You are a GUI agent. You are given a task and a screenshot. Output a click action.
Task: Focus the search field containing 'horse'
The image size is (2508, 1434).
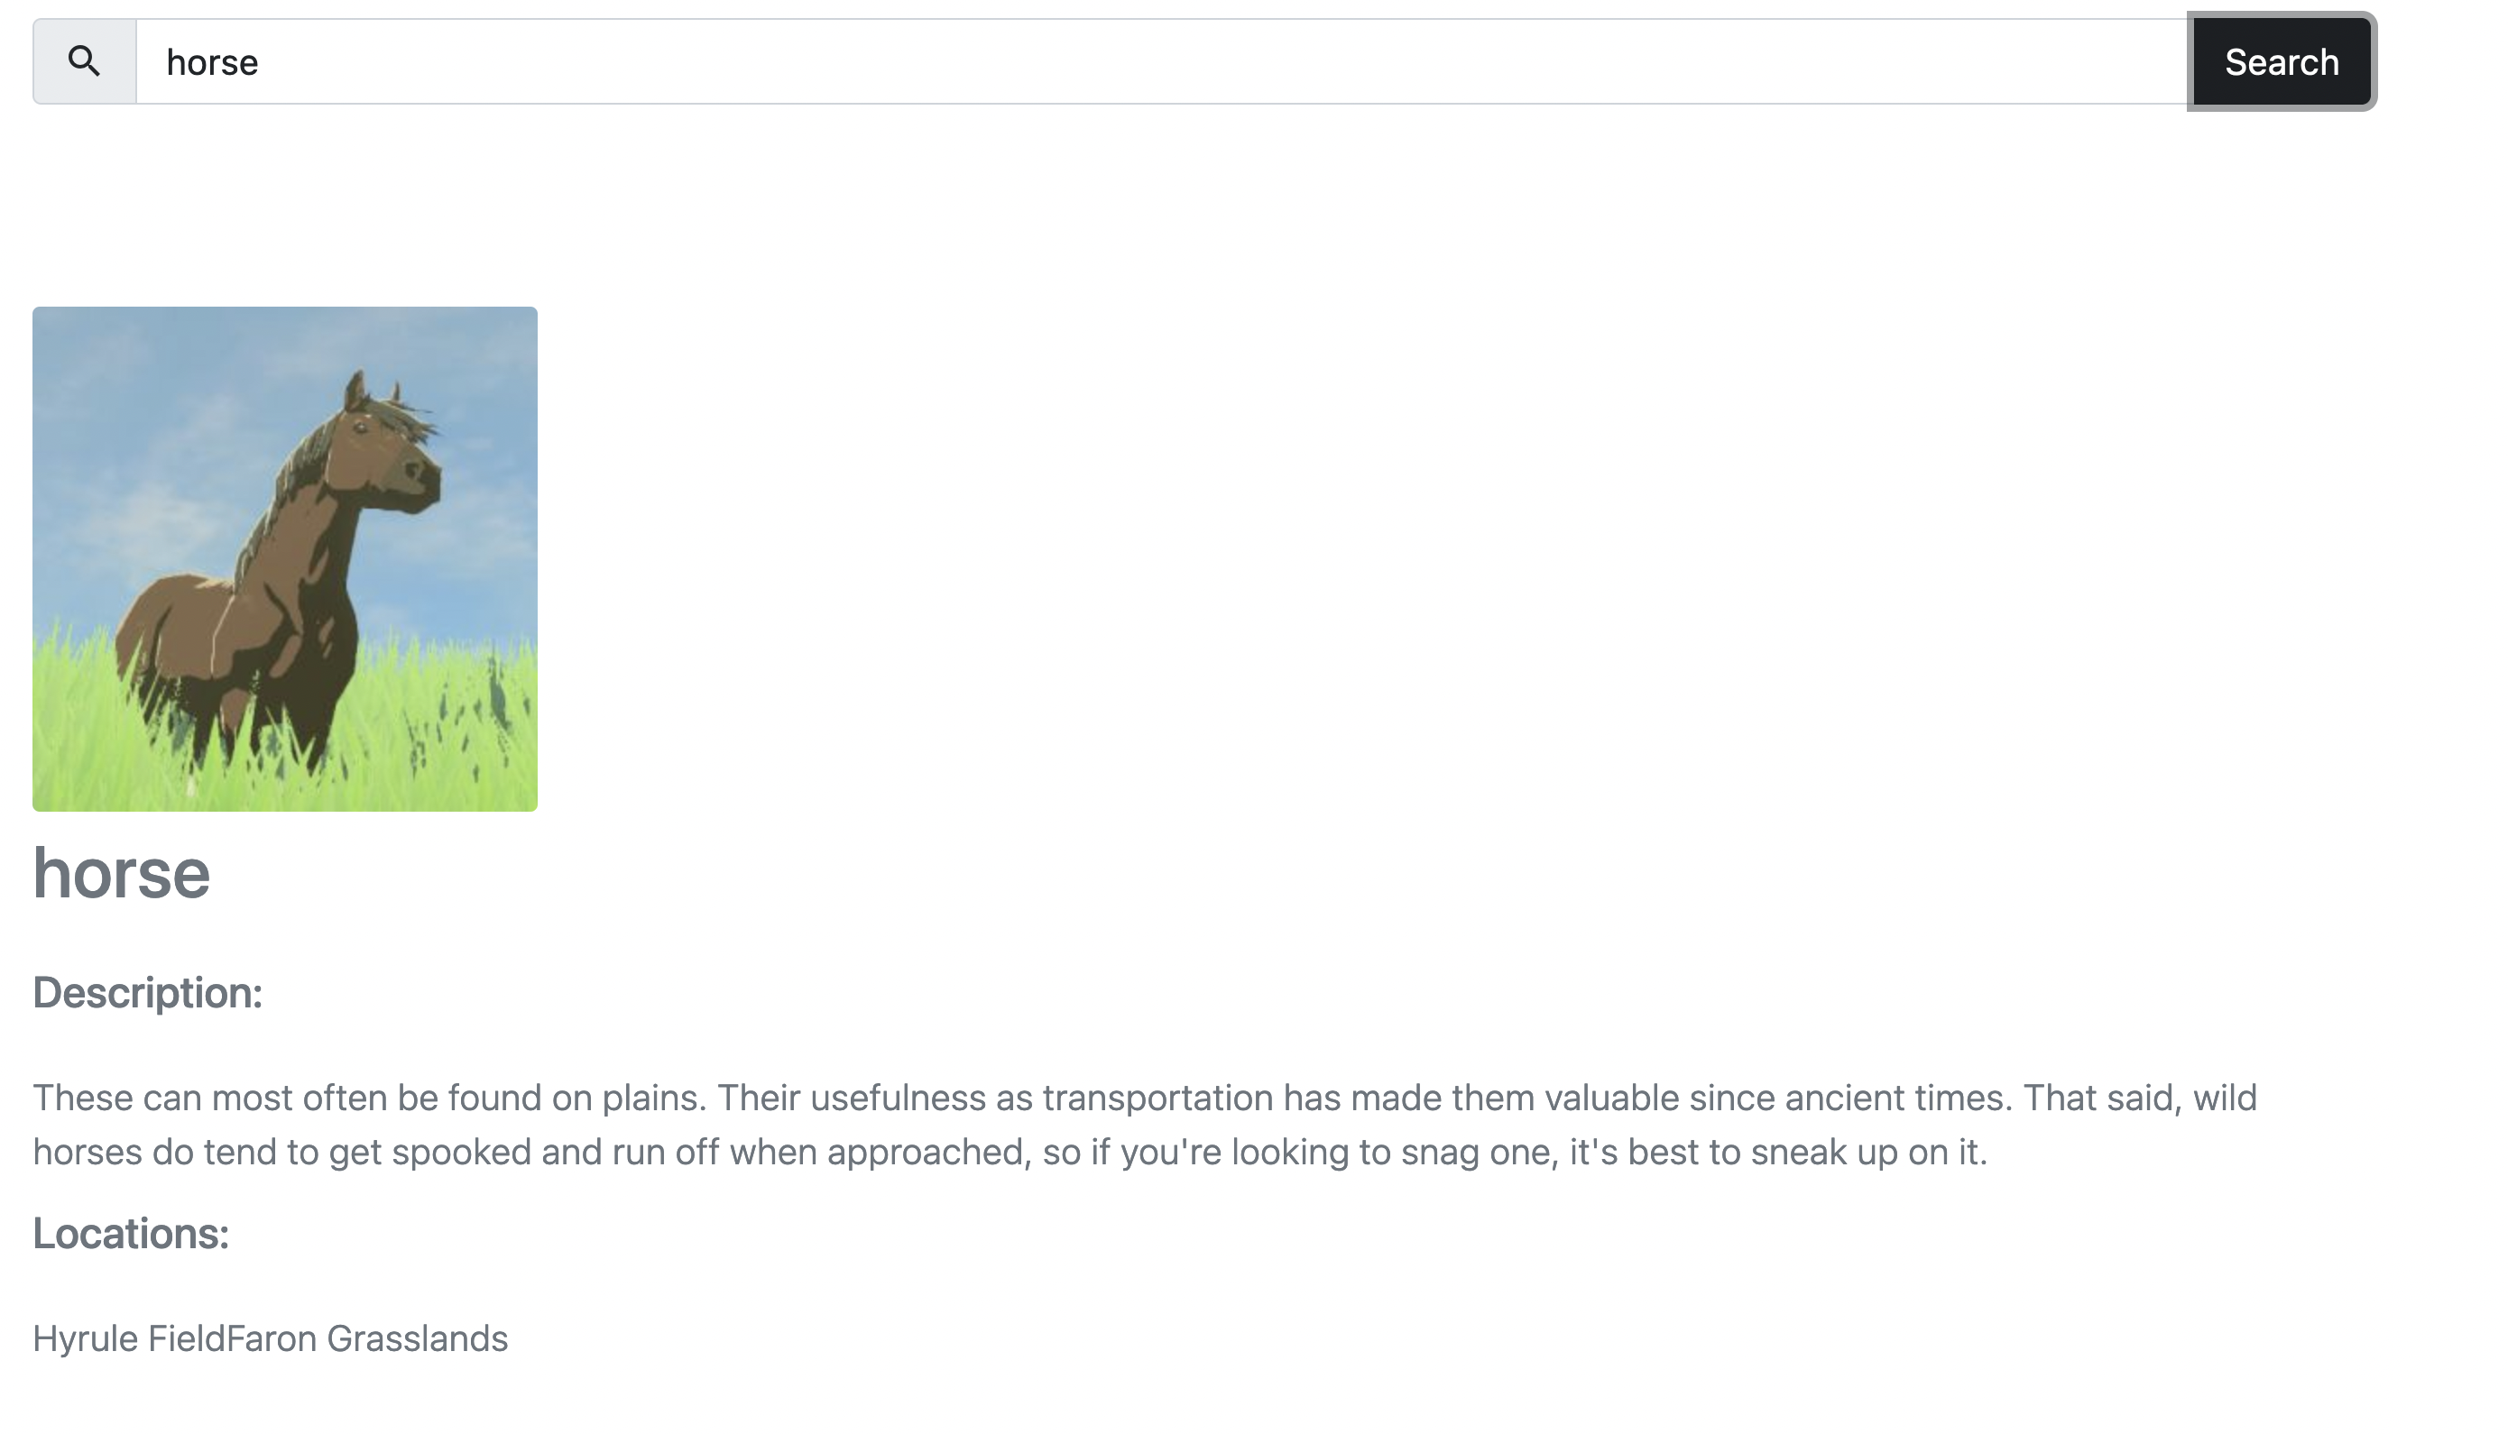(x=1161, y=61)
